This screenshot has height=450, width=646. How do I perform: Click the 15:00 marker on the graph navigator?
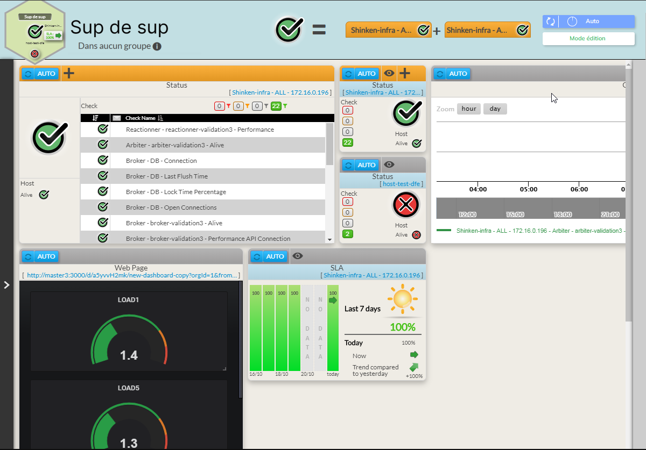[515, 215]
